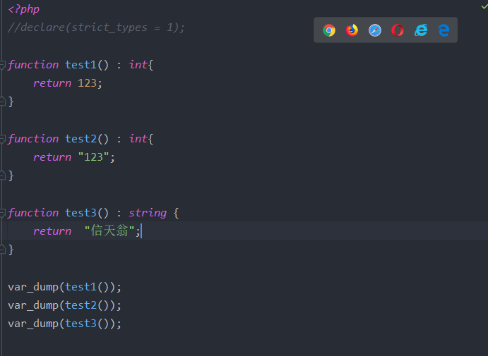Click the commented declare(strict_types = 1) line
The image size is (488, 356).
(96, 27)
